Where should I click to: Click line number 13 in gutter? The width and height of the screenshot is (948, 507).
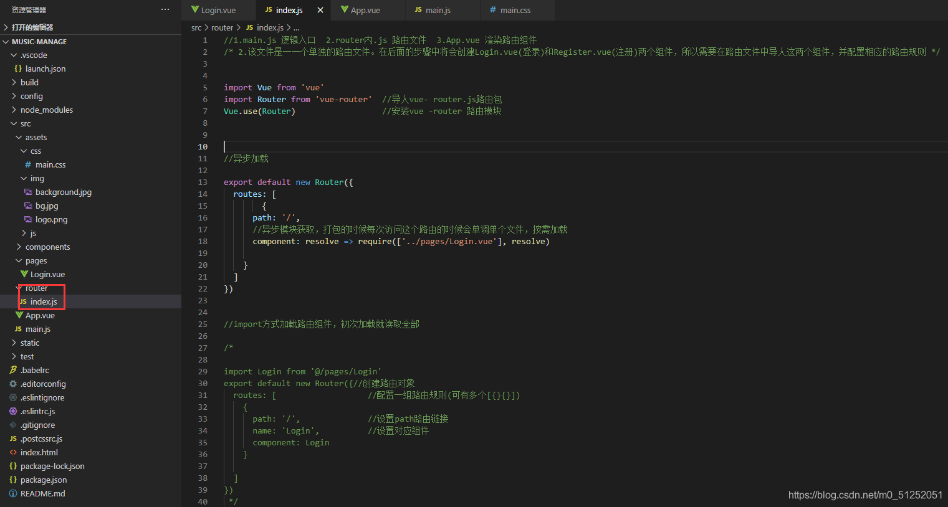(203, 182)
